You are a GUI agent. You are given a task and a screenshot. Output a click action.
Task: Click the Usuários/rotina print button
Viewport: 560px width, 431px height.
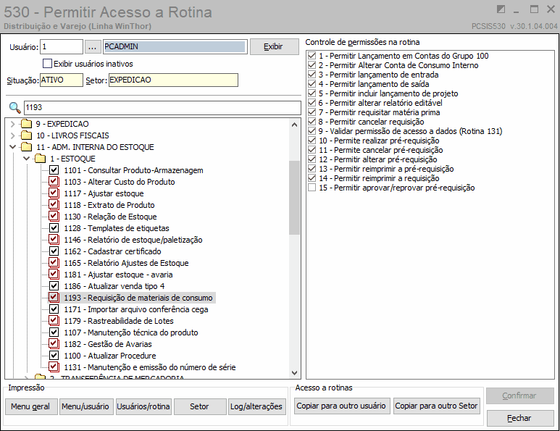(144, 406)
